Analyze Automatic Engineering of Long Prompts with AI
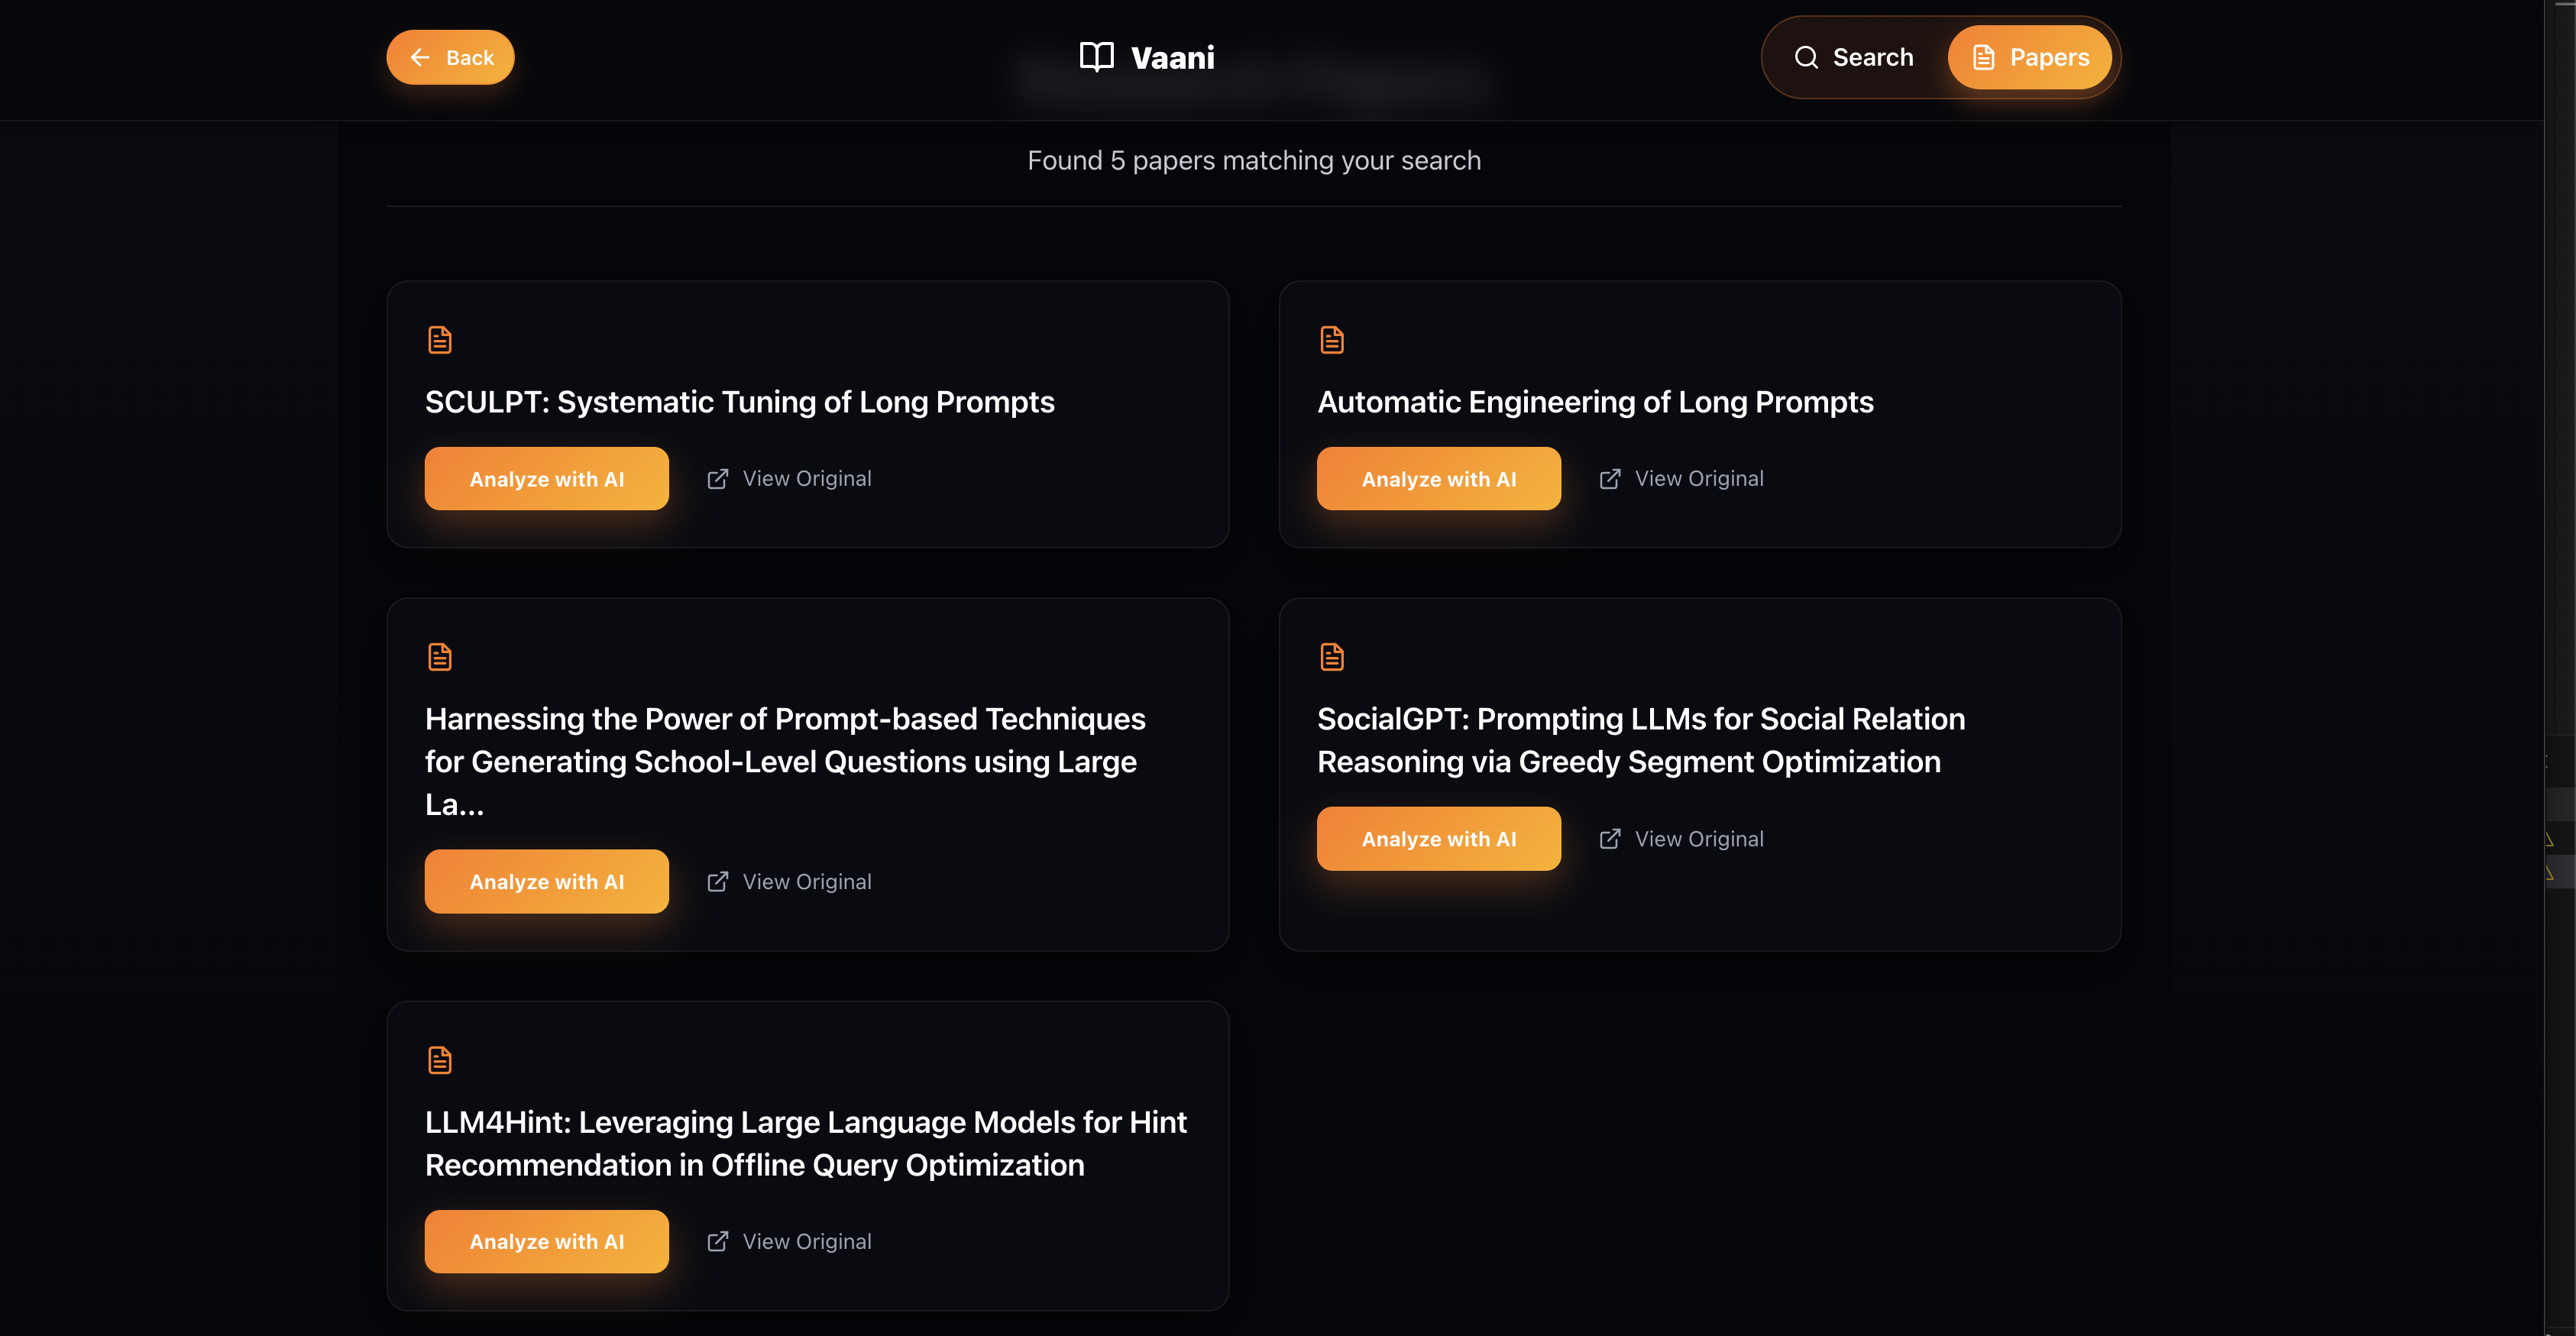 [x=1438, y=479]
